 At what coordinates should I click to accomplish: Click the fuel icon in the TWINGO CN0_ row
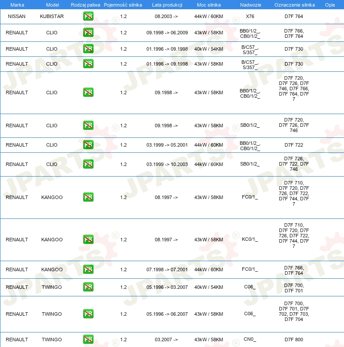click(88, 339)
